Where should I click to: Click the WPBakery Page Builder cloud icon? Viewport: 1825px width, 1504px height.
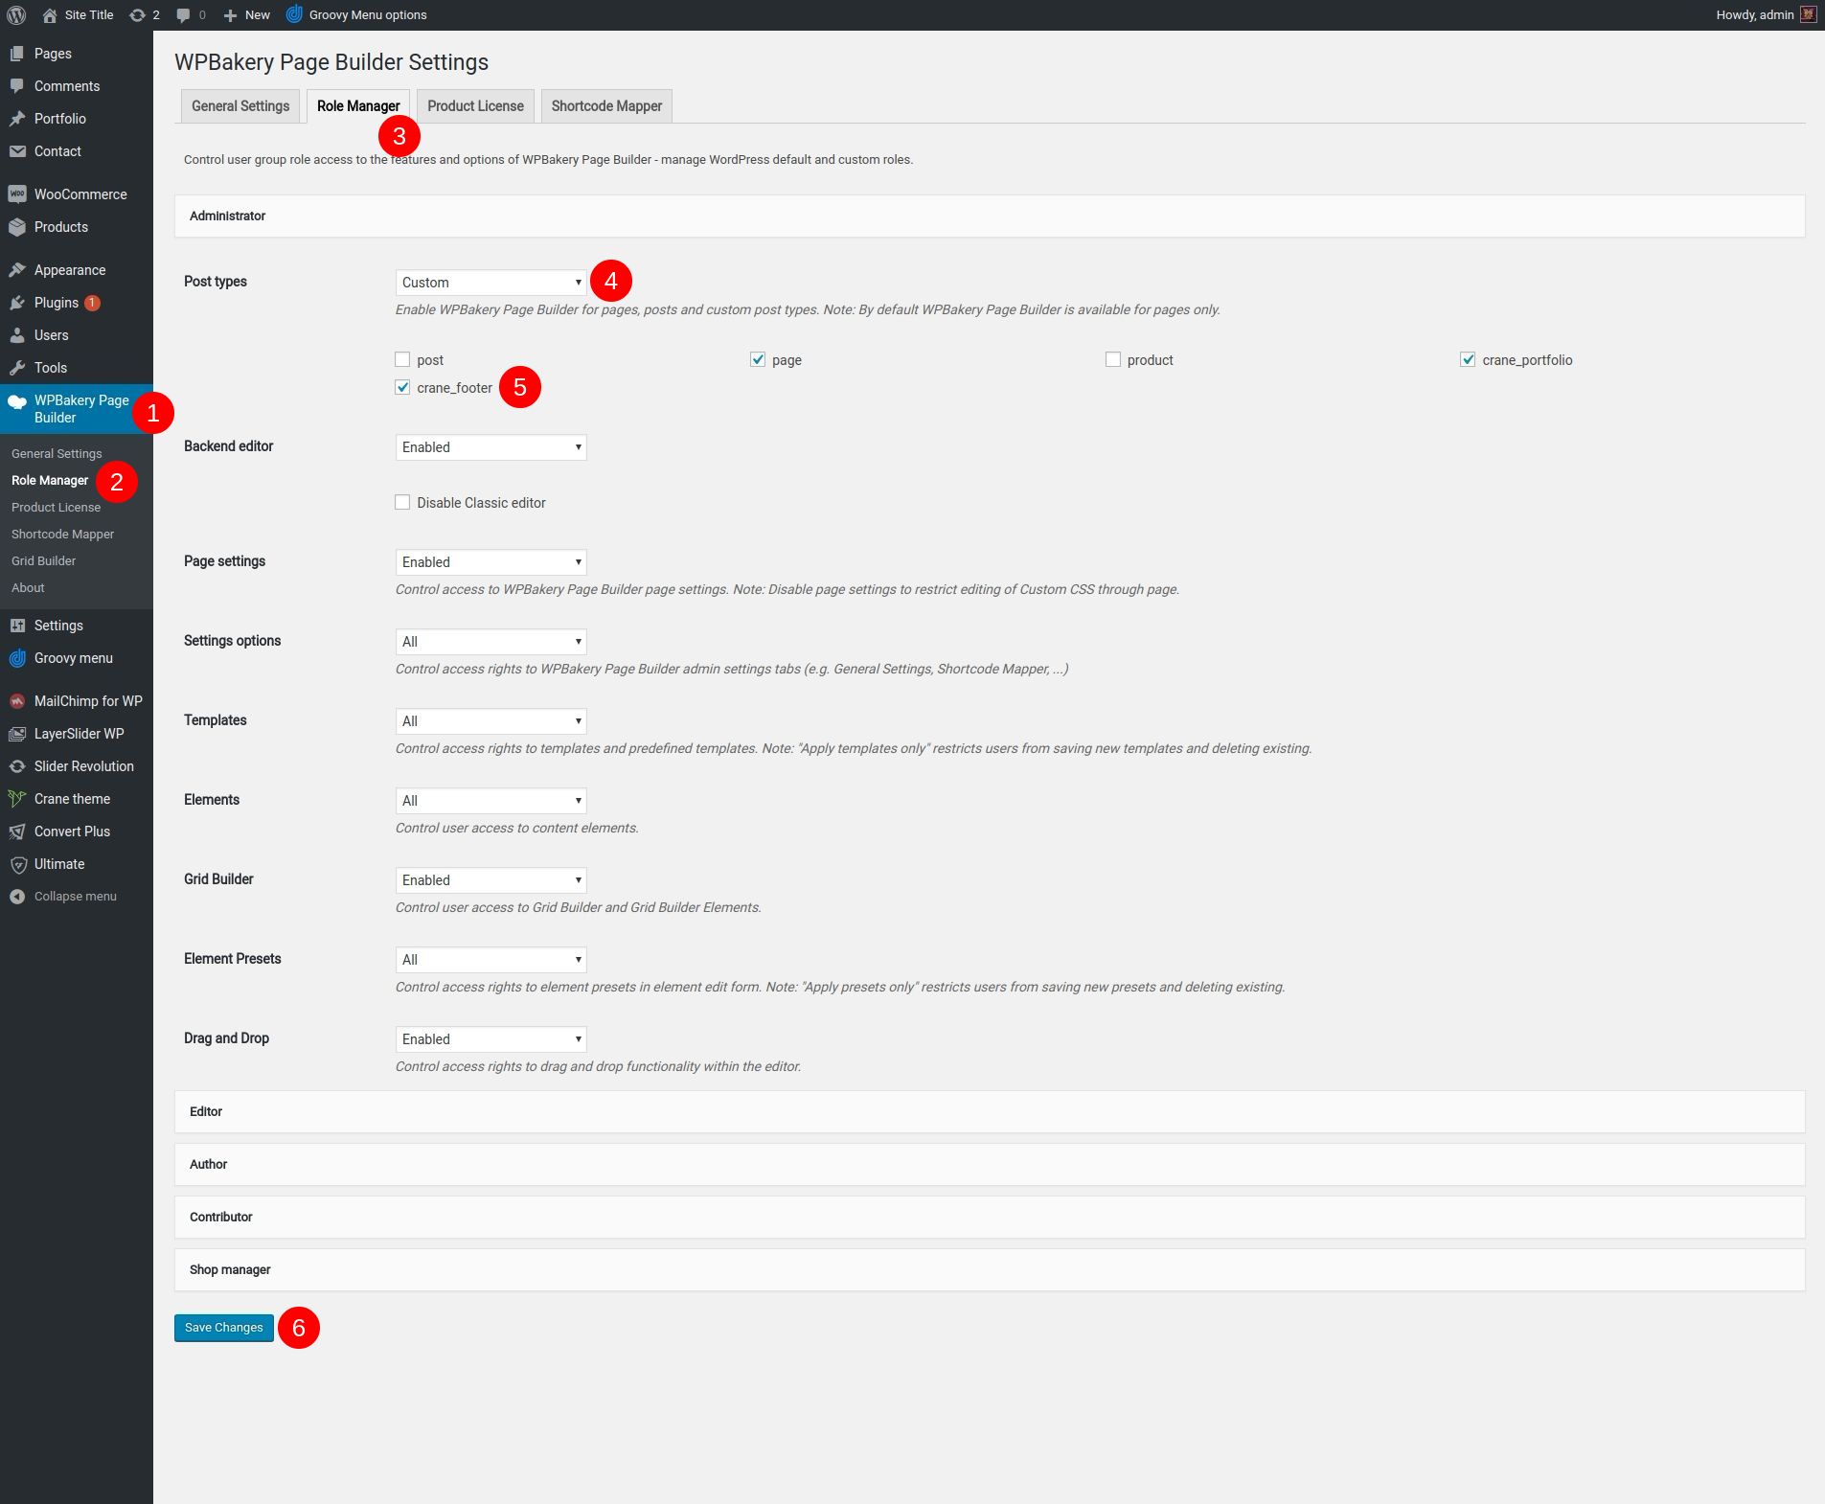click(x=17, y=401)
